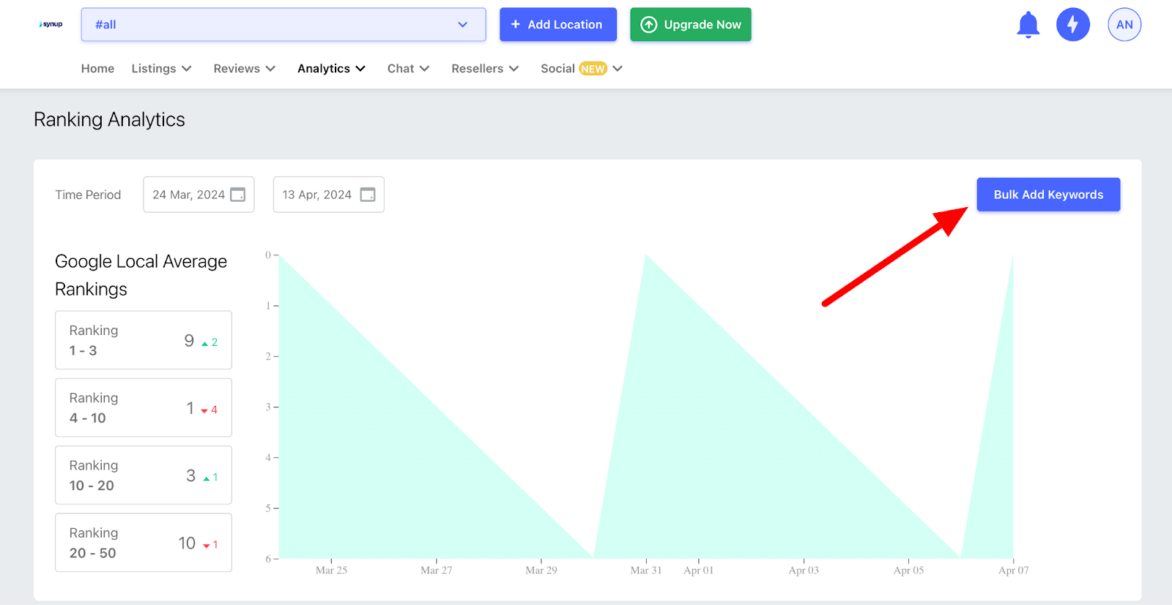Click the Add Location button

coord(558,24)
